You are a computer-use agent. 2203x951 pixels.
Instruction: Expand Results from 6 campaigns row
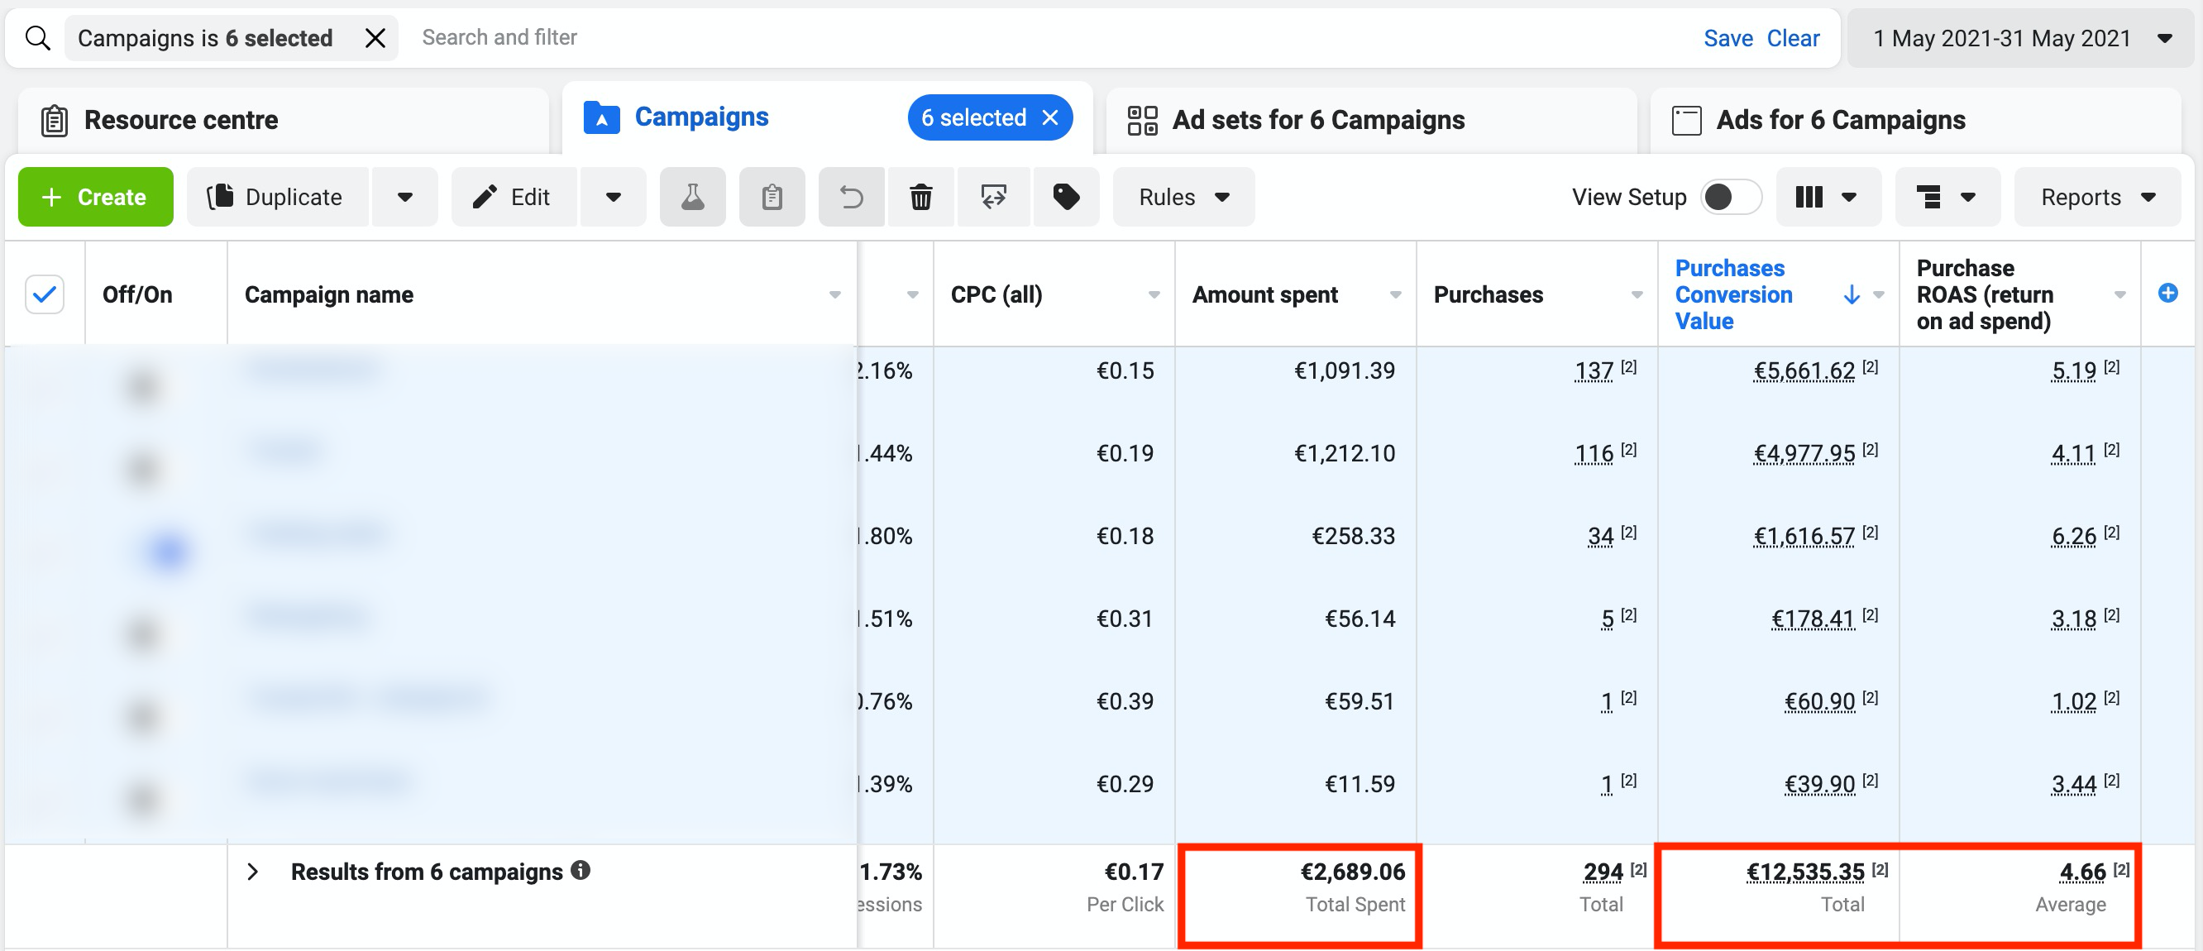(x=253, y=872)
